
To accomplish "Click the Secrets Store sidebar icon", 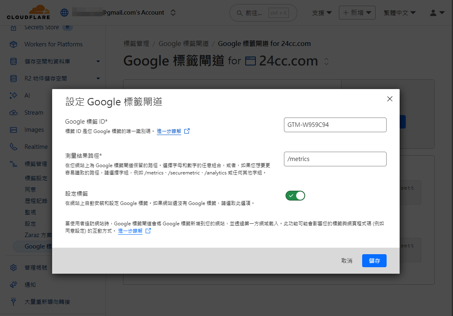I will click(x=13, y=27).
